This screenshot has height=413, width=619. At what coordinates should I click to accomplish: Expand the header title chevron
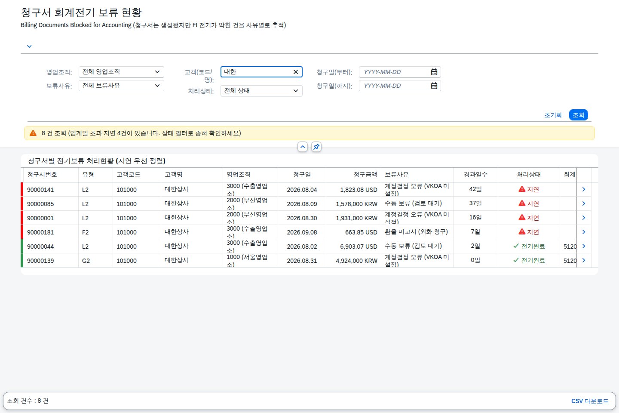pos(29,46)
